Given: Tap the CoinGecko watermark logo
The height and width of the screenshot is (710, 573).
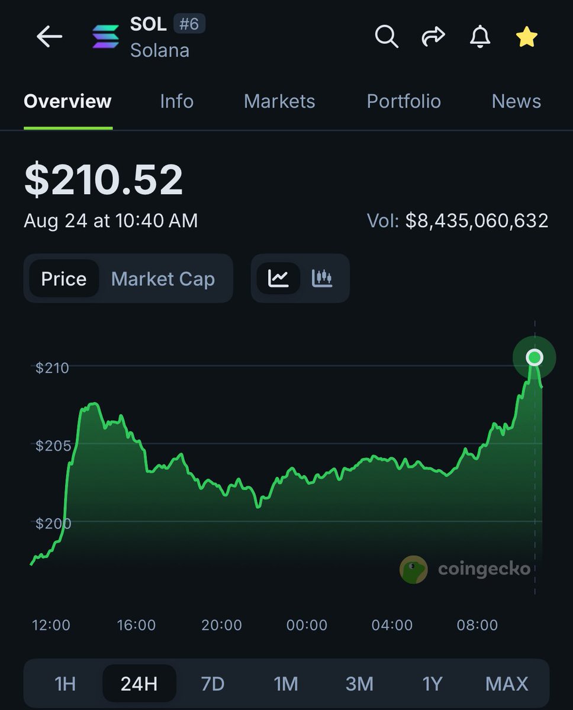Looking at the screenshot, I should (x=413, y=570).
